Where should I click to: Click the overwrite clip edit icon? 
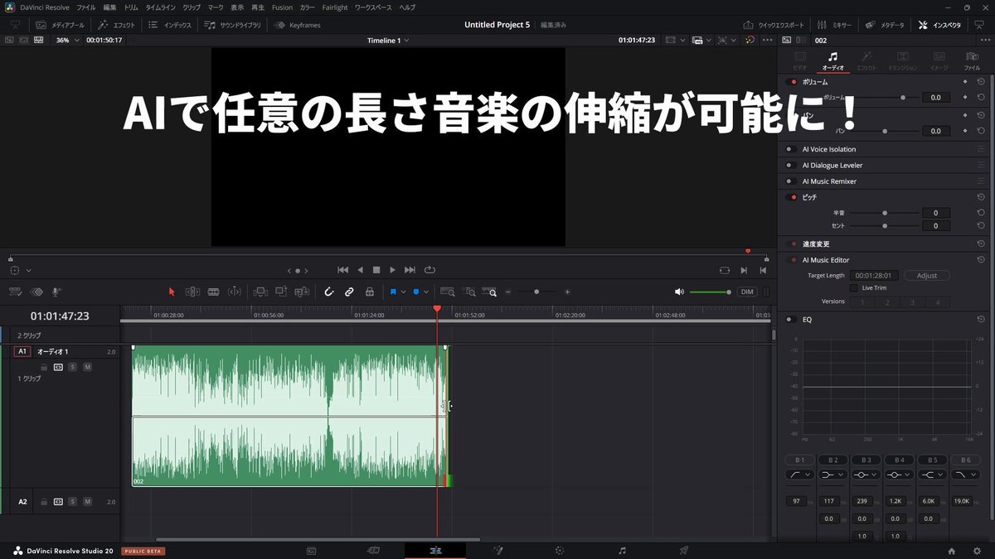pos(281,292)
